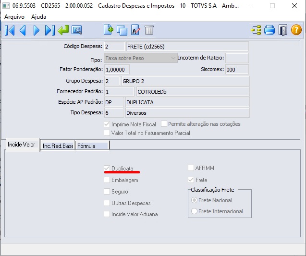This screenshot has height=256, width=306.
Task: Toggle the Frete checkbox
Action: tap(191, 180)
